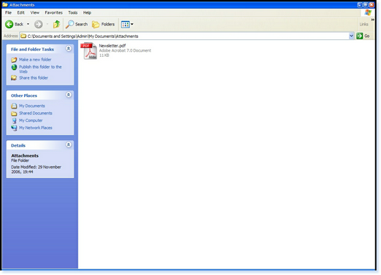Click the Views toolbar icon

126,24
